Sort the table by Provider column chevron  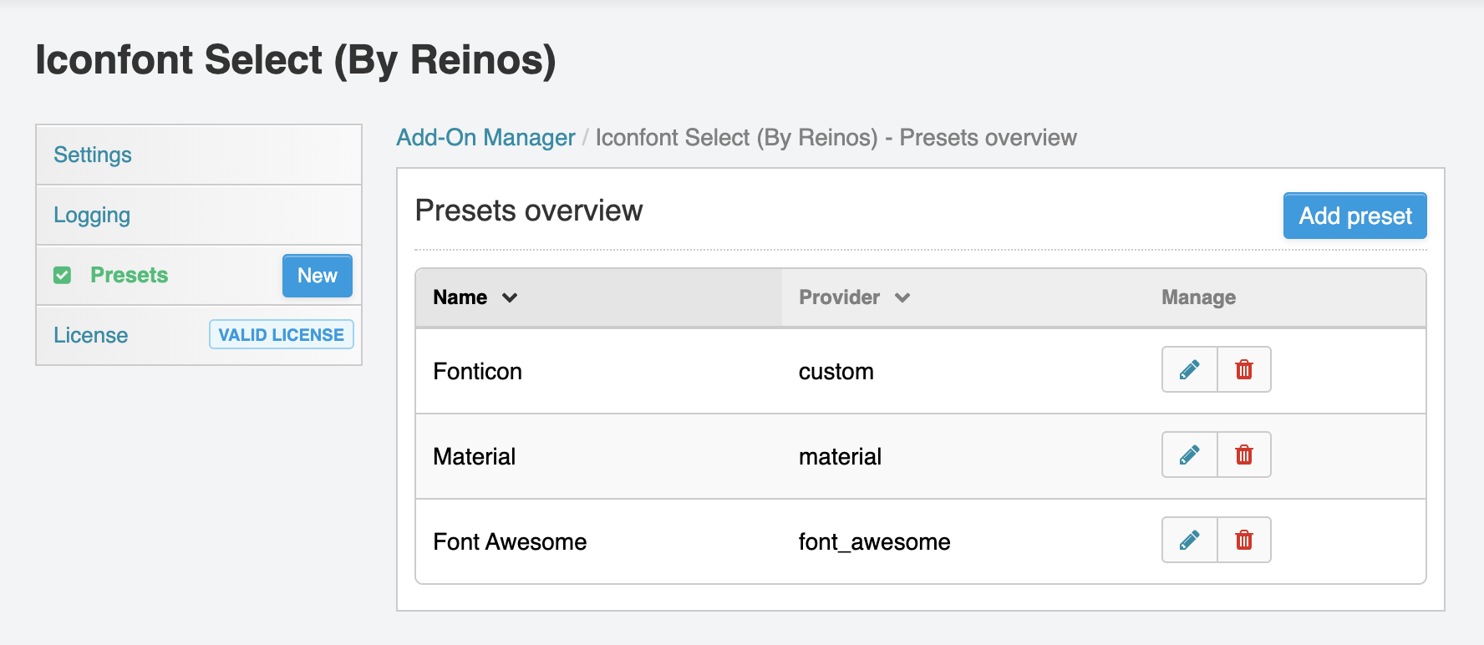coord(902,297)
